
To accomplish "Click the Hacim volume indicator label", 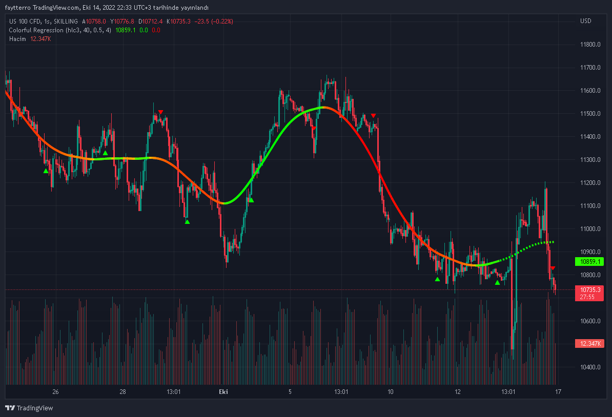I will (x=17, y=39).
